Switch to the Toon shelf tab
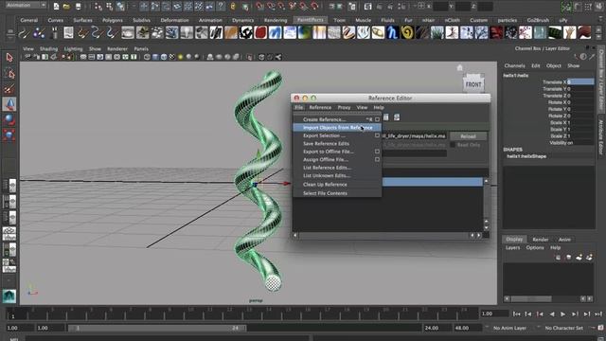This screenshot has height=341, width=606. click(x=339, y=20)
